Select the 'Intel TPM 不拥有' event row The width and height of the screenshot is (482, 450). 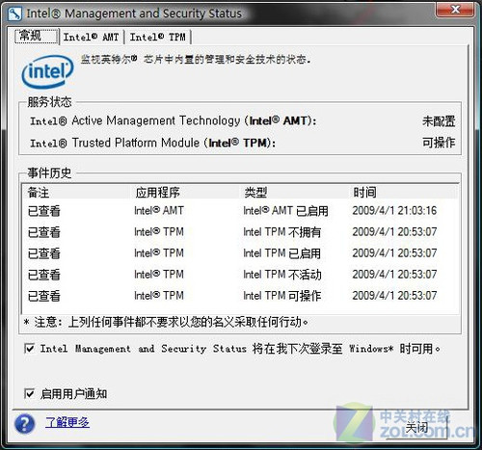click(240, 232)
